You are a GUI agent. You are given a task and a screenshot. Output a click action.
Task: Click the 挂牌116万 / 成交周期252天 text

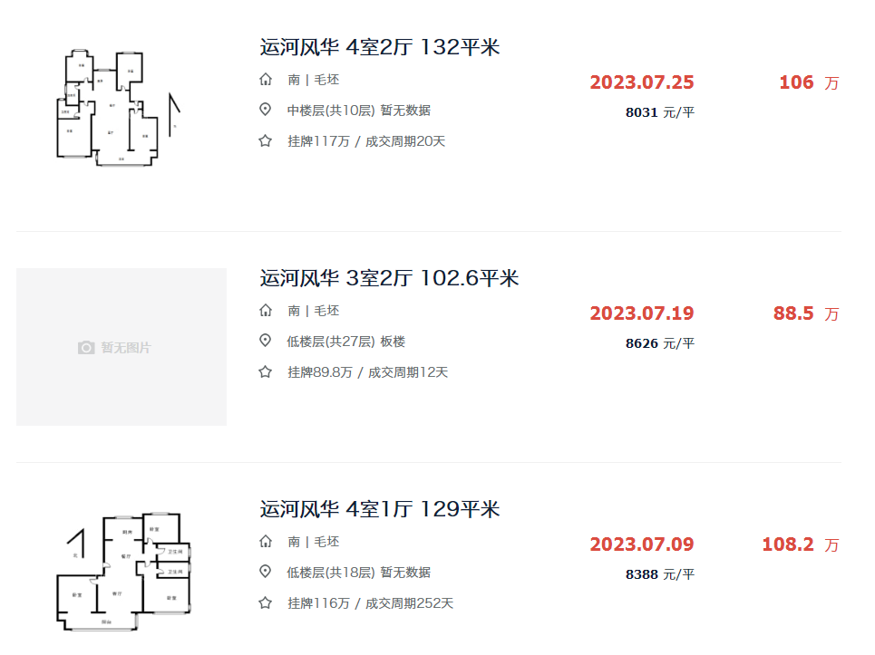(x=370, y=603)
